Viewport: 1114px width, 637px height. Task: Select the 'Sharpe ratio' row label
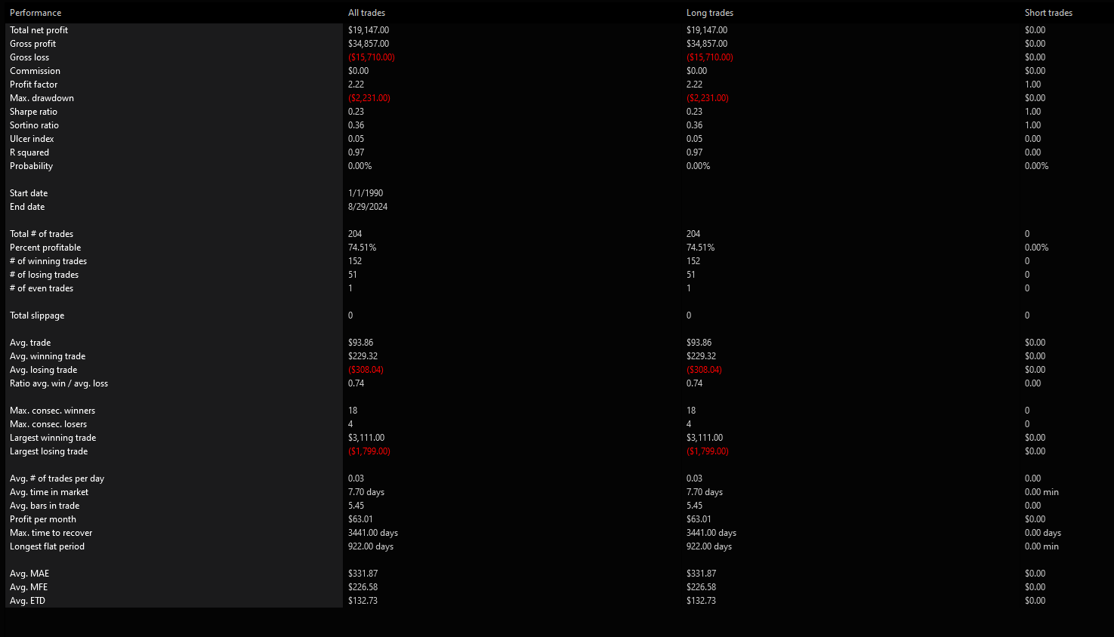[x=33, y=112]
